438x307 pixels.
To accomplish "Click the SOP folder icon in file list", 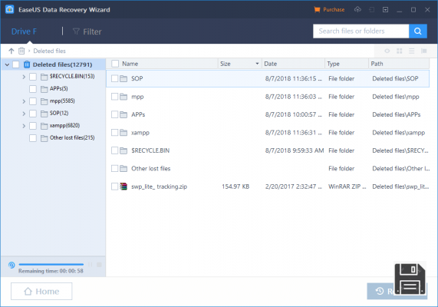I will [x=123, y=78].
